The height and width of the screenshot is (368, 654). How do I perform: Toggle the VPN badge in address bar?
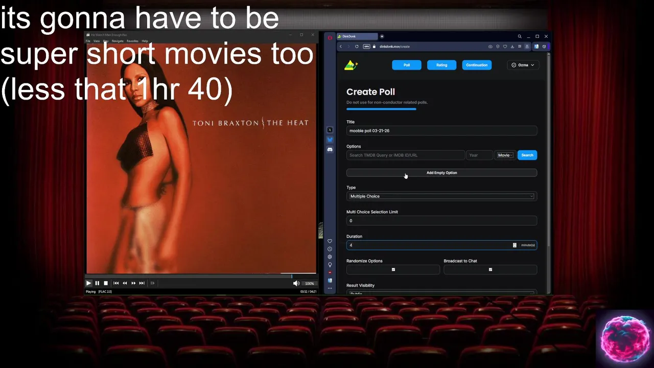(366, 47)
